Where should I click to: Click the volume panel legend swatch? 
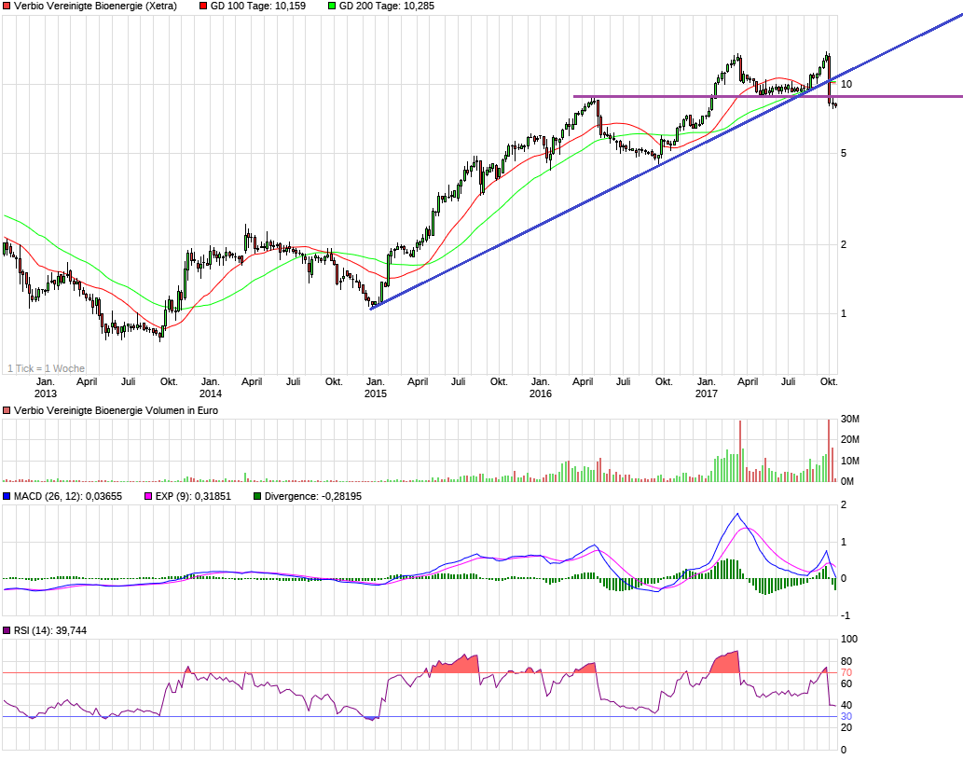click(7, 410)
